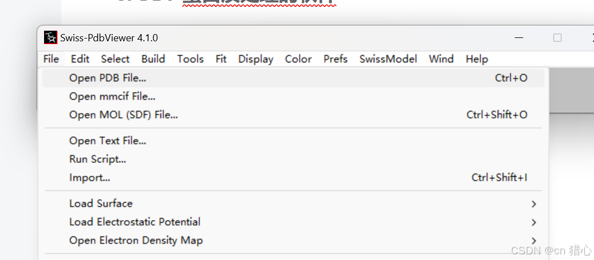Expand the Load Surface submenu
Viewport: 594px width, 260px height.
(x=293, y=204)
